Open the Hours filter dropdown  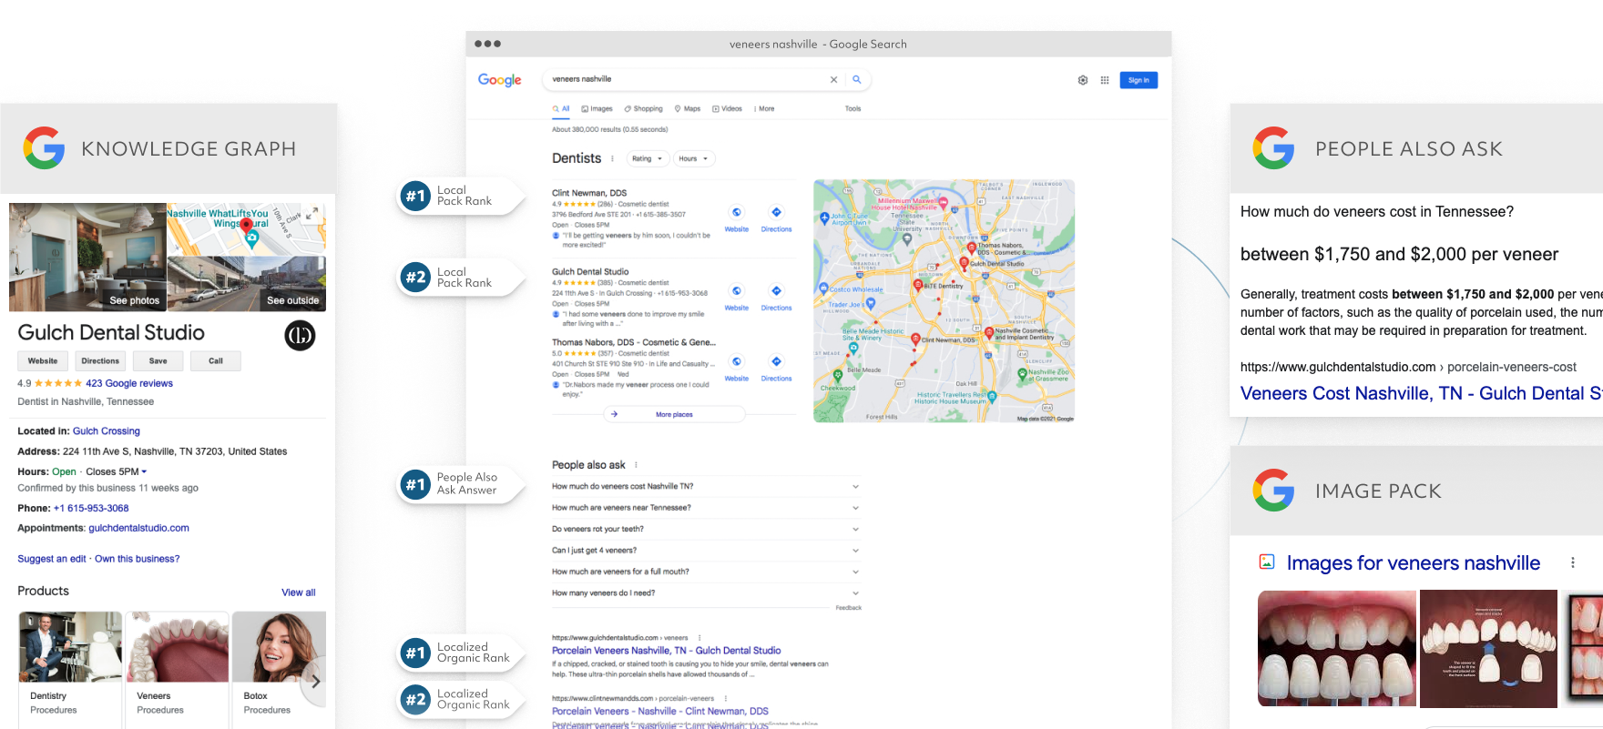click(x=694, y=158)
